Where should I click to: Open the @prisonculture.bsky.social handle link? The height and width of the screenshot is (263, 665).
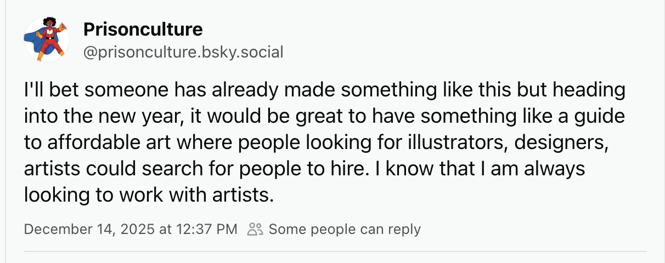pos(183,53)
